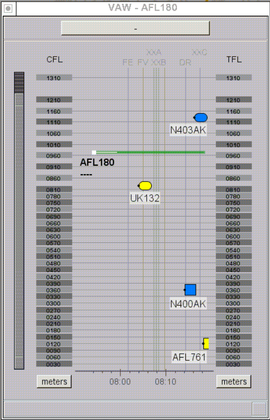Click the right meters button under TFL
The image size is (270, 420).
[x=234, y=381]
